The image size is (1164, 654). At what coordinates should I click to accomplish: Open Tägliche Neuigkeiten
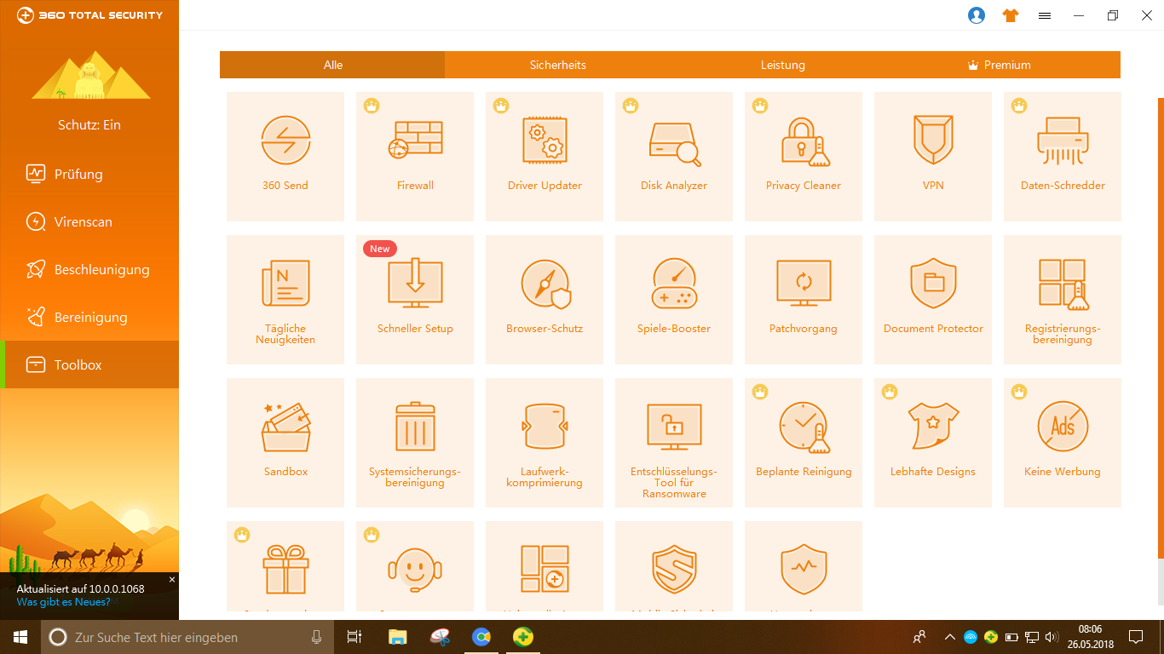(x=285, y=300)
